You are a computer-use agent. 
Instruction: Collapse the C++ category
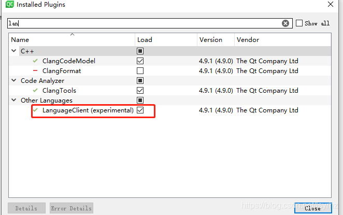(14, 51)
